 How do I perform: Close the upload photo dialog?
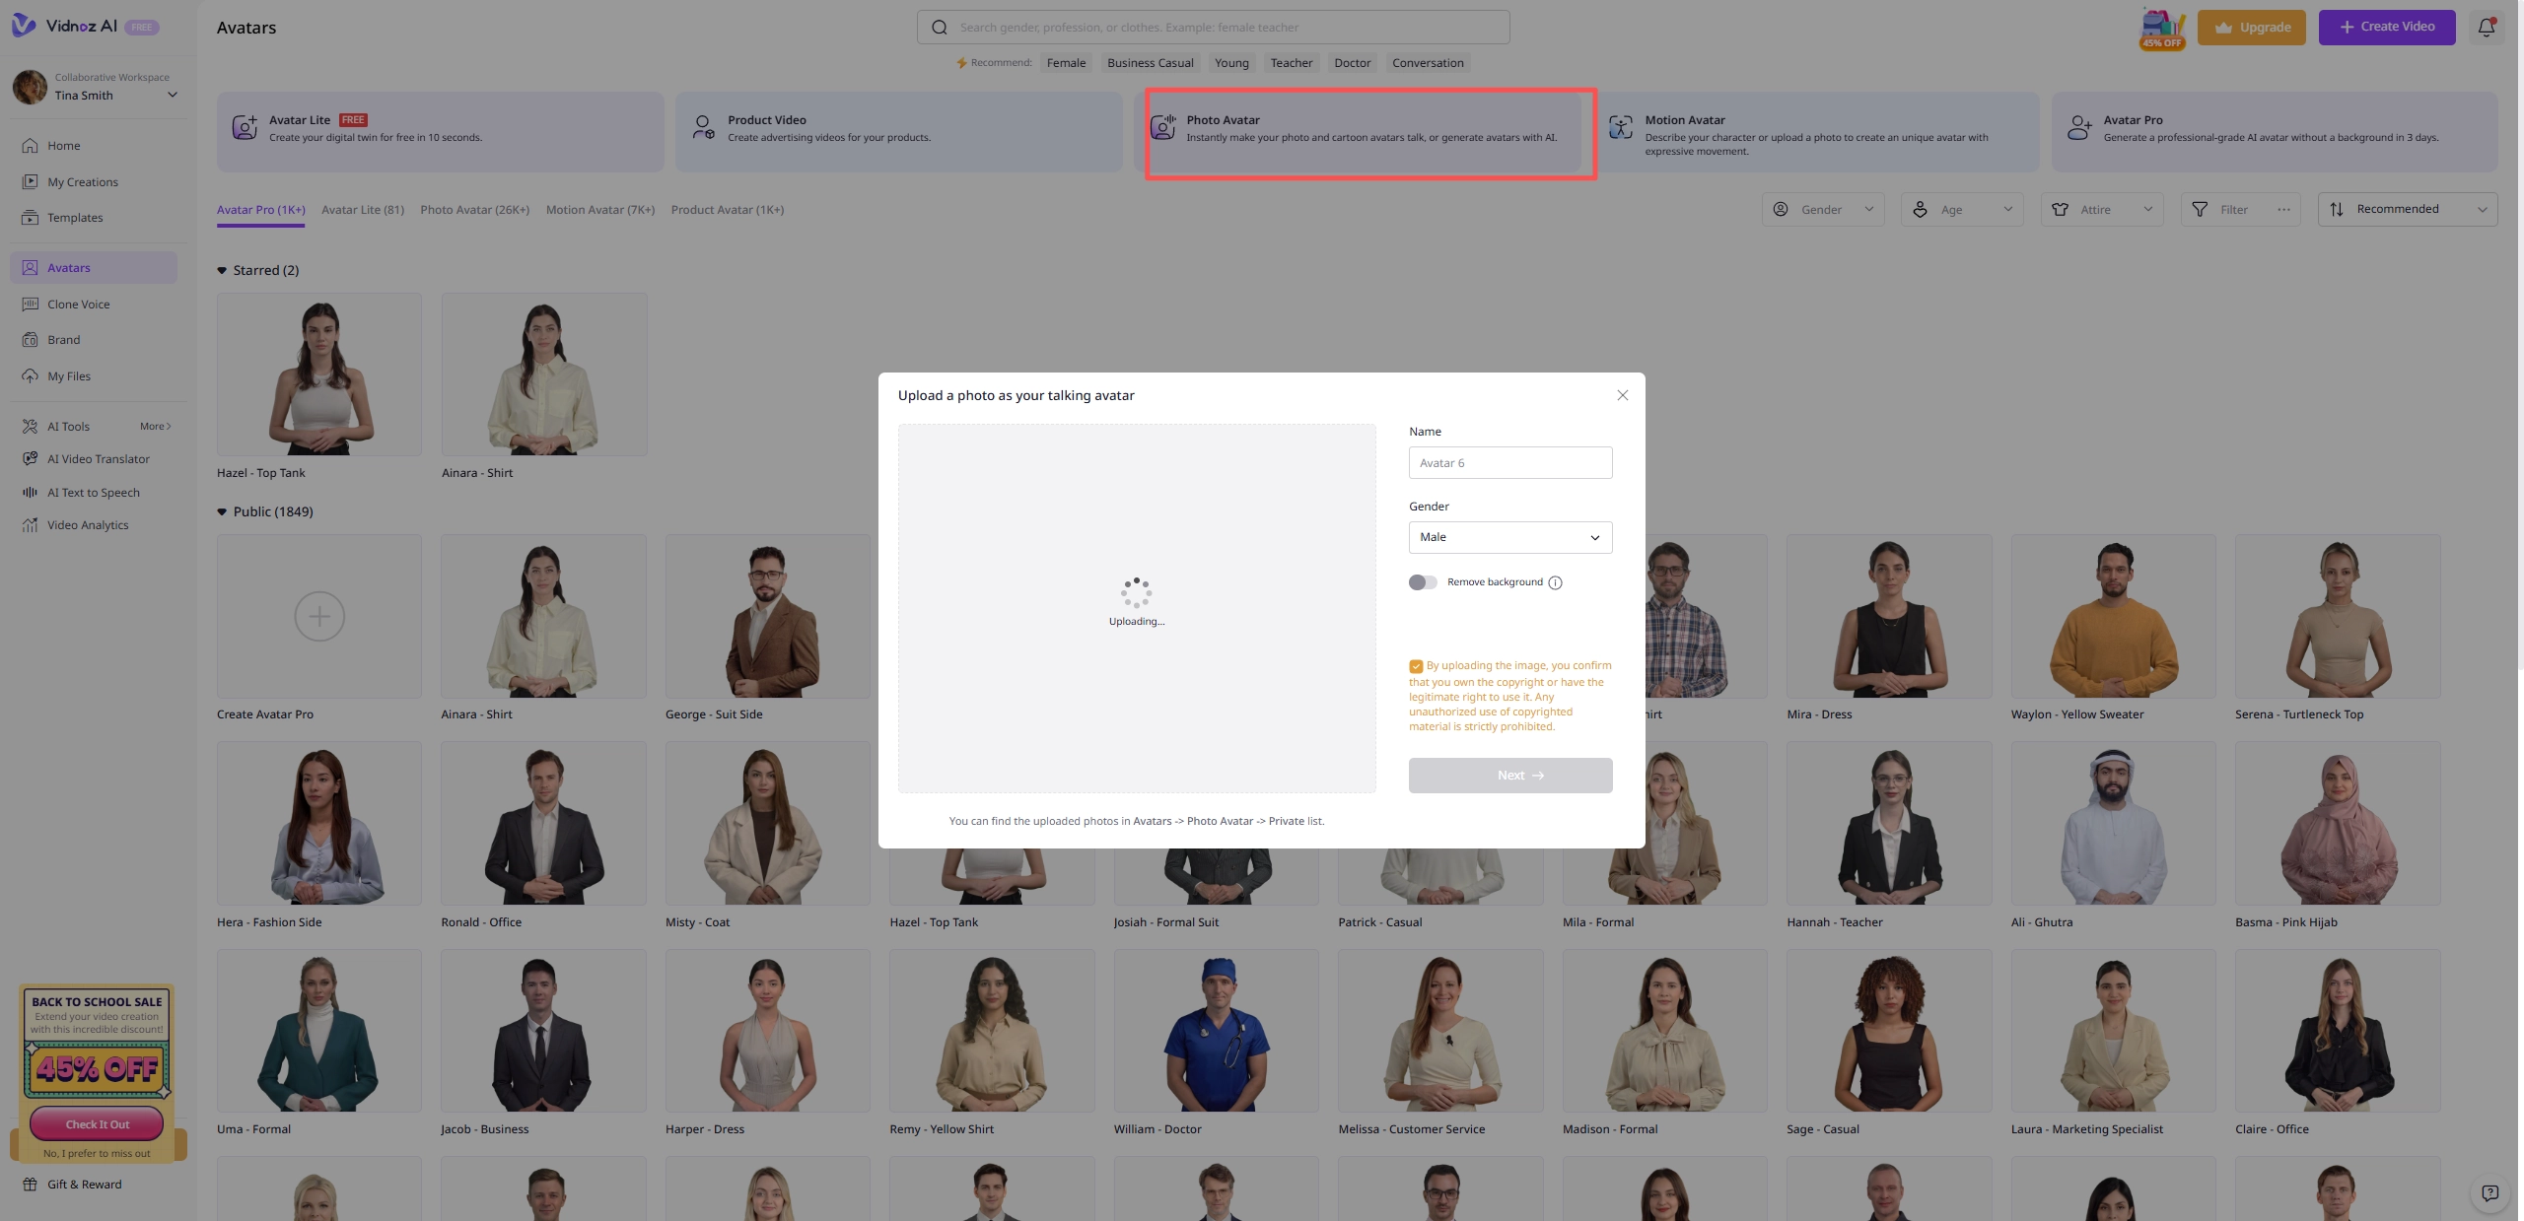point(1622,395)
